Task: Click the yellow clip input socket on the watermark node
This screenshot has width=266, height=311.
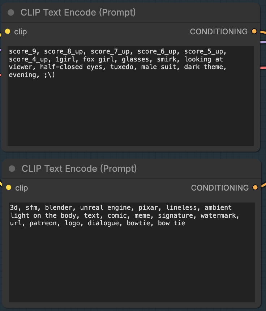Action: (x=9, y=188)
